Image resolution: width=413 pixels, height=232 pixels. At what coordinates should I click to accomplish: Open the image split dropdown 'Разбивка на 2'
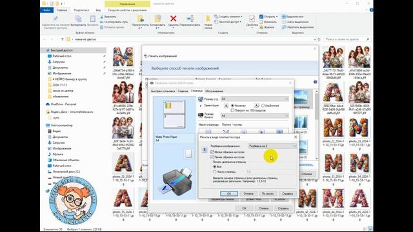pos(272,146)
